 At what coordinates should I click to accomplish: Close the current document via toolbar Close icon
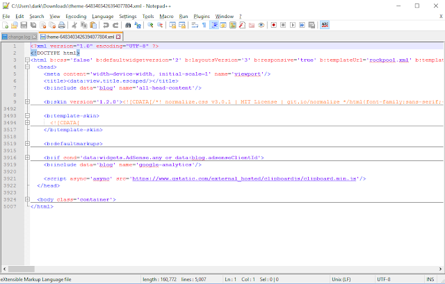pos(43,25)
